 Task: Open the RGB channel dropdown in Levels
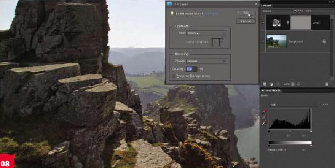[293, 105]
